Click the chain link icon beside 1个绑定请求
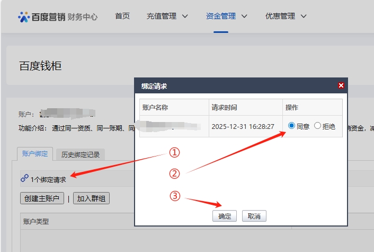The image size is (374, 252). point(24,179)
